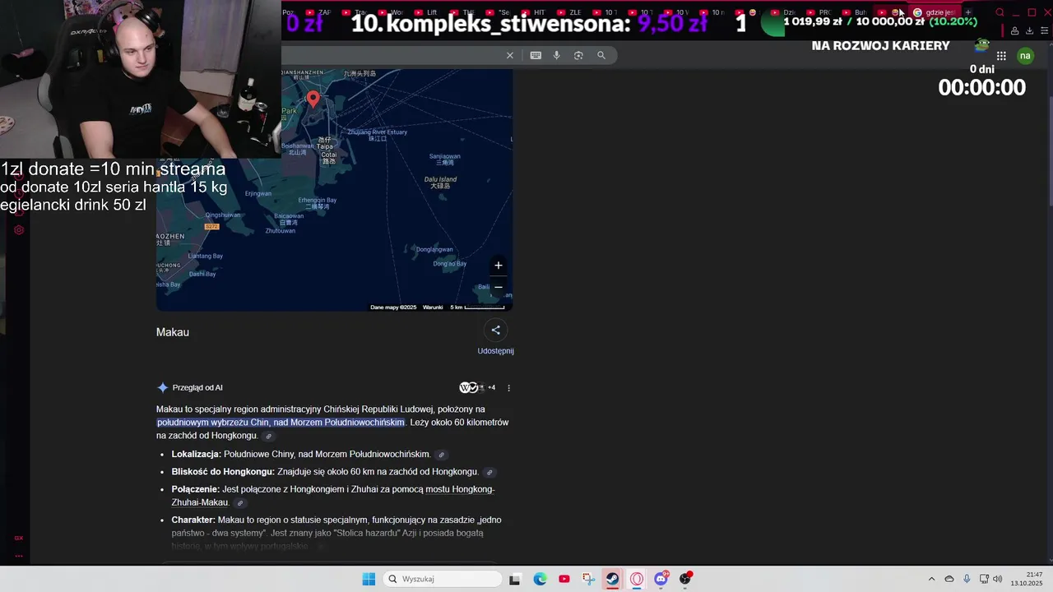The width and height of the screenshot is (1053, 592).
Task: Open Opera GX sidebar settings gear
Action: (x=19, y=230)
